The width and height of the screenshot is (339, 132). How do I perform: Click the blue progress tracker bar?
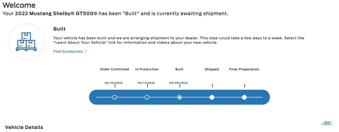pos(179,97)
